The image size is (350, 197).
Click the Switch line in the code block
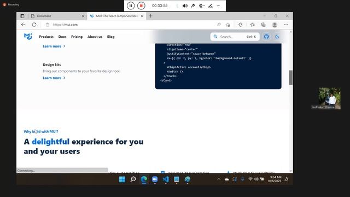pyautogui.click(x=175, y=72)
